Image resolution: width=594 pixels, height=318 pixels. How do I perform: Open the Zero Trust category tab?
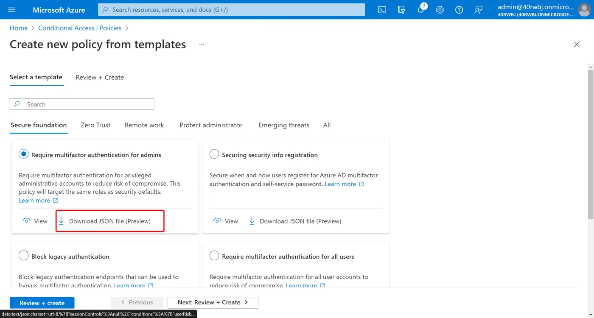(95, 125)
